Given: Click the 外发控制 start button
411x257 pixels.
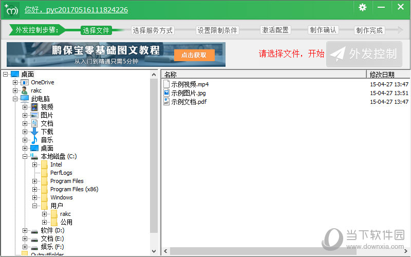Looking at the screenshot, I should 364,54.
